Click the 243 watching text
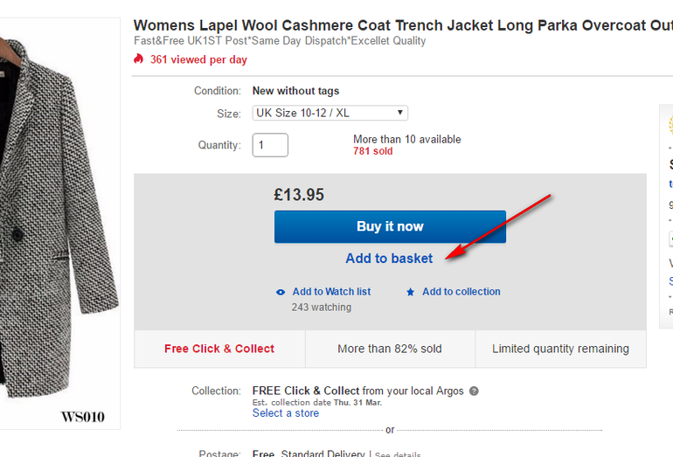This screenshot has width=673, height=457. tap(322, 308)
